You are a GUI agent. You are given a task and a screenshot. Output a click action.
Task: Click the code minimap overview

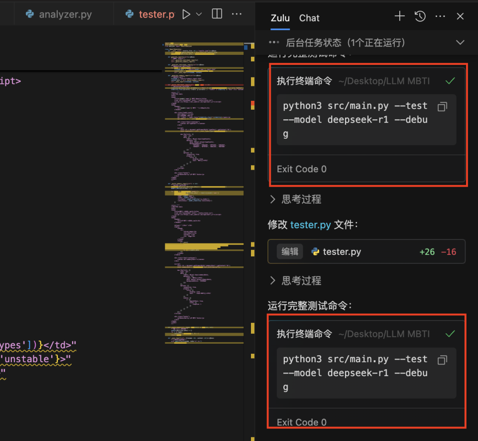[x=204, y=193]
